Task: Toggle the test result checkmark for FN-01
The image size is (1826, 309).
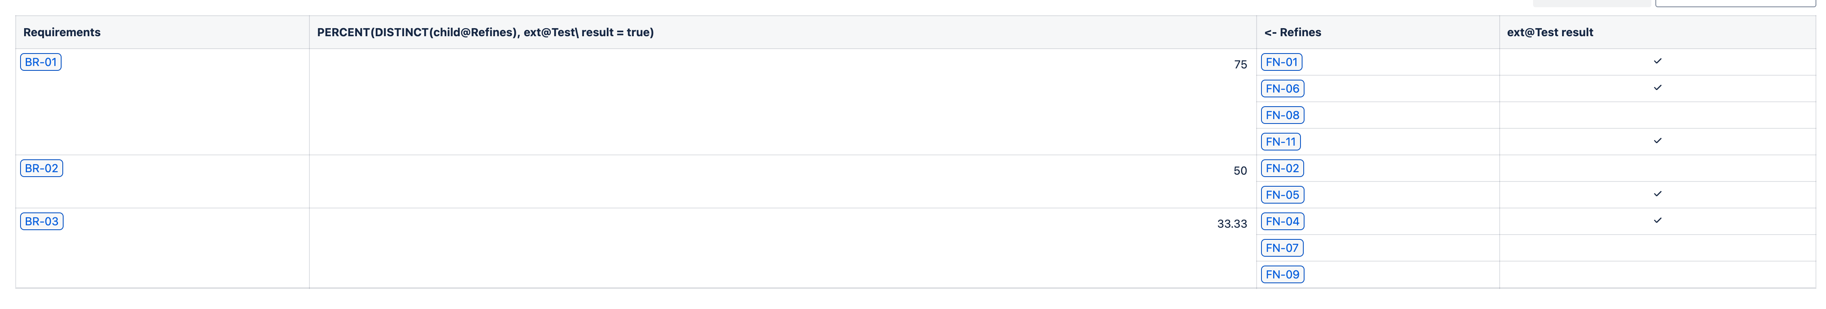Action: (1659, 61)
